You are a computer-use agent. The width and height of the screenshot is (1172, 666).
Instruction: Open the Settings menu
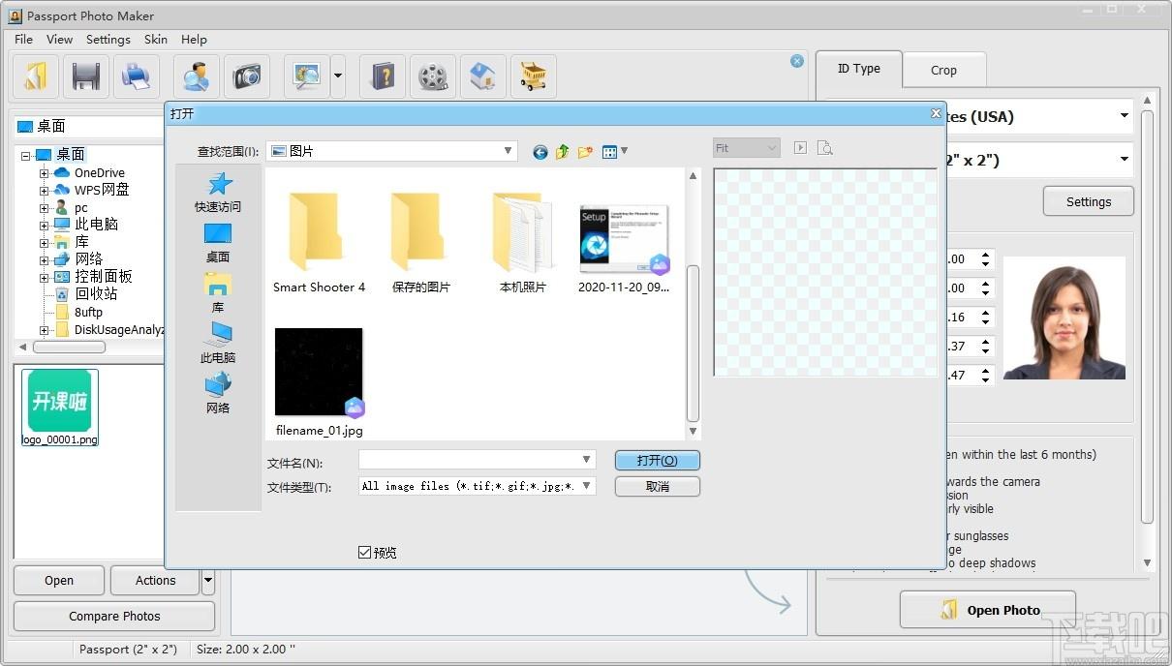click(x=108, y=40)
